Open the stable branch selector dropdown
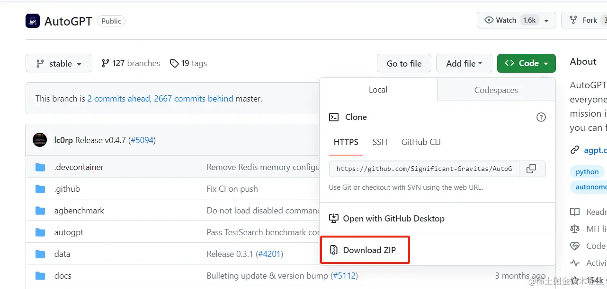This screenshot has width=607, height=289. pyautogui.click(x=58, y=63)
